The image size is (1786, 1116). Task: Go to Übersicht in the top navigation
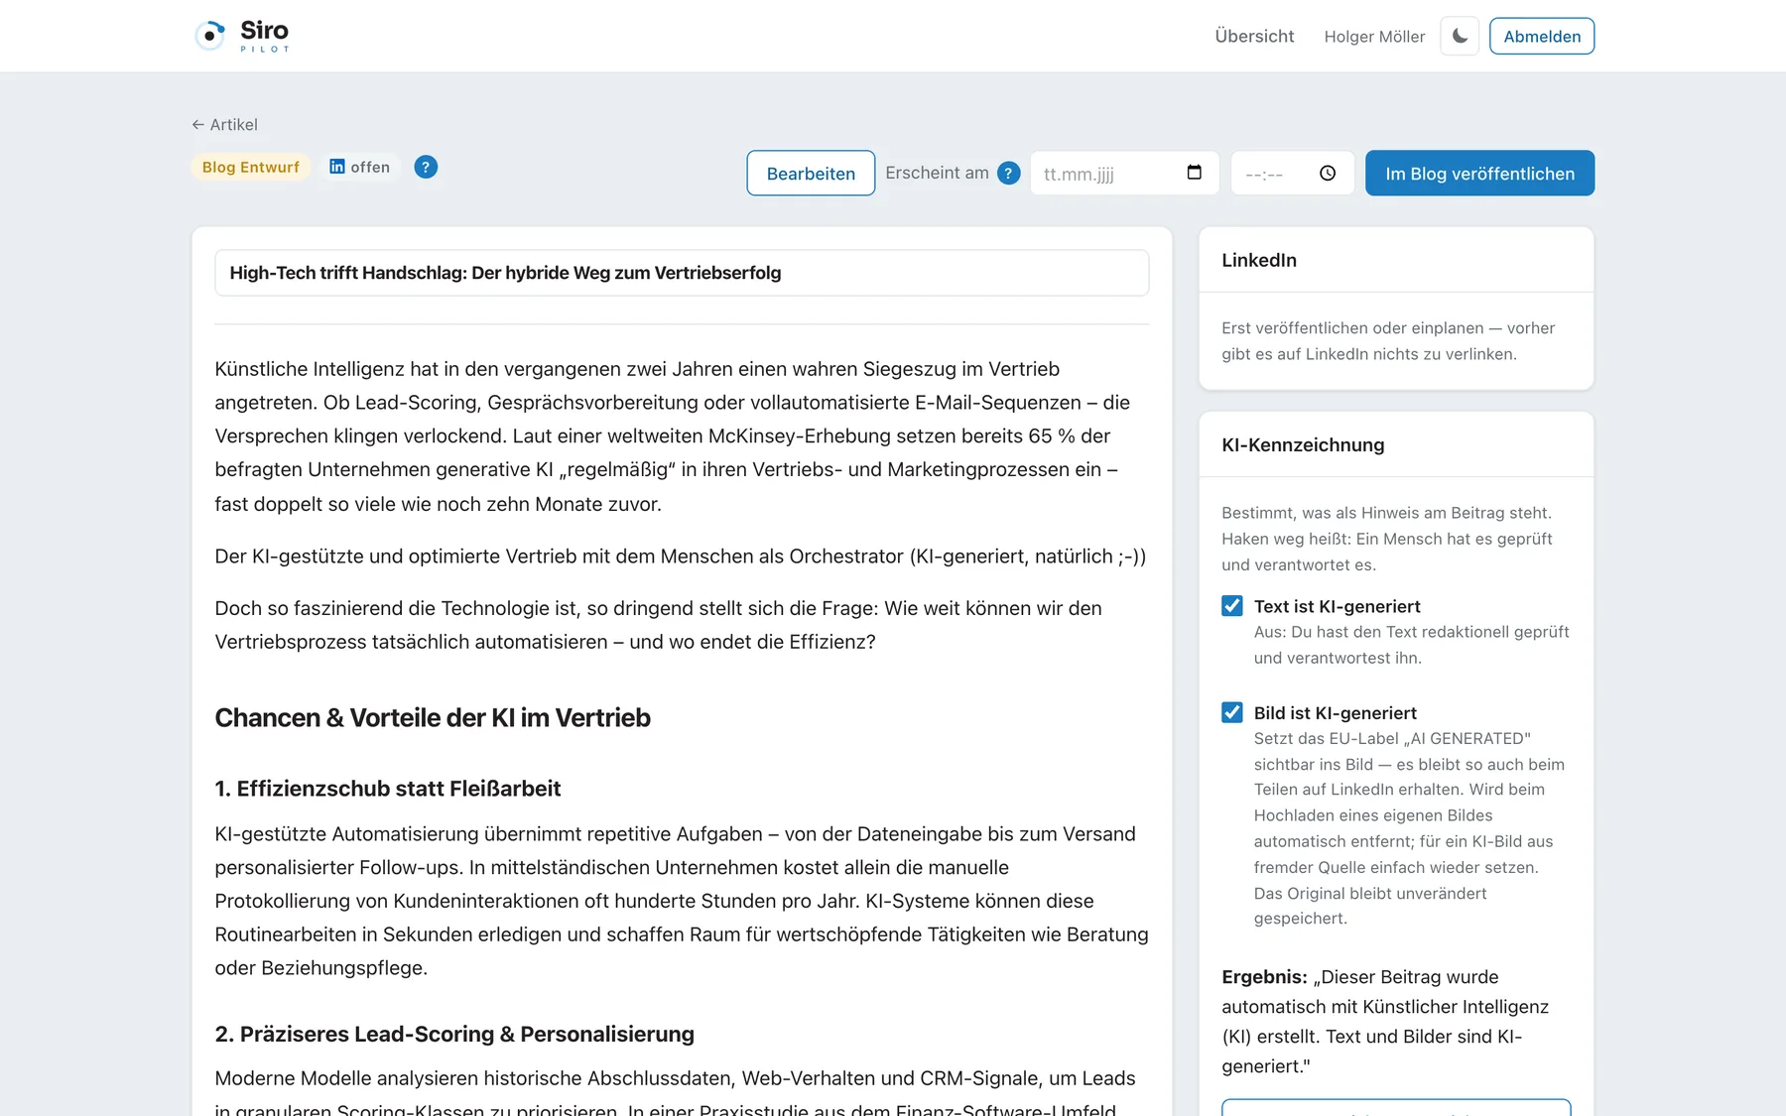pos(1254,36)
